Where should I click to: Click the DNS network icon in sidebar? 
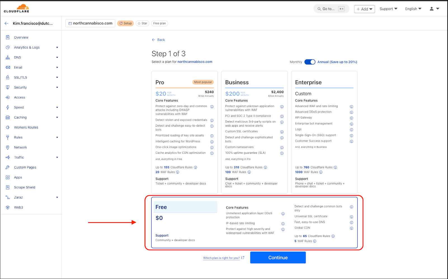(x=8, y=57)
